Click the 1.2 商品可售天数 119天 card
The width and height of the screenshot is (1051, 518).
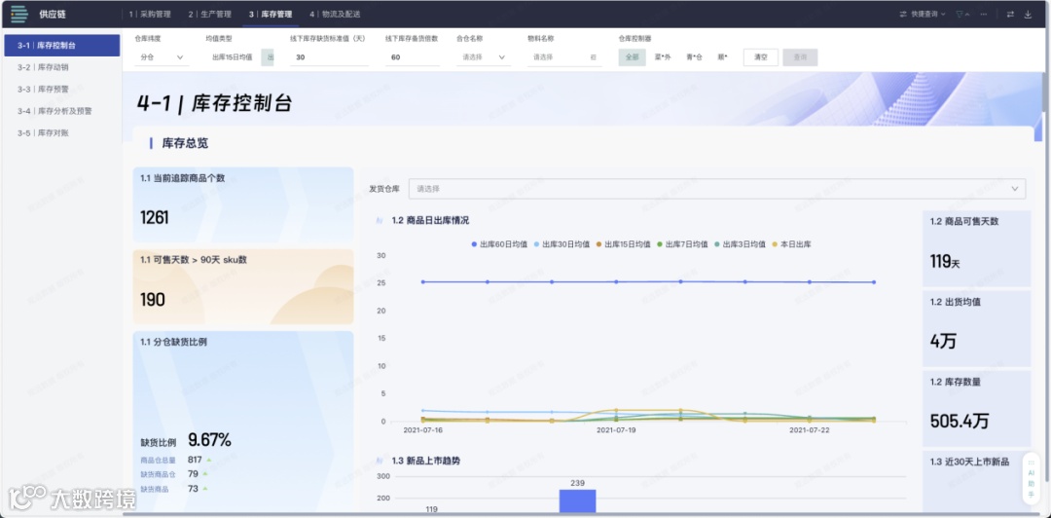(977, 249)
